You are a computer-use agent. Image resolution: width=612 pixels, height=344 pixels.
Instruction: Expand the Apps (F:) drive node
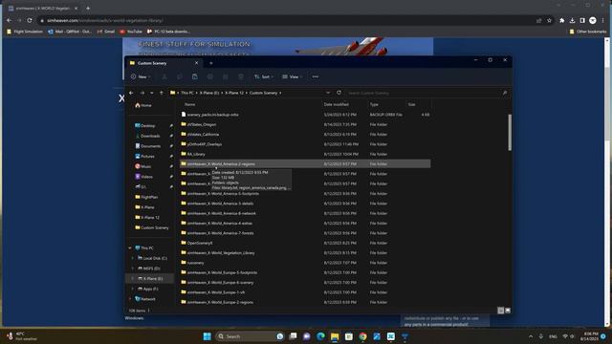click(x=133, y=289)
